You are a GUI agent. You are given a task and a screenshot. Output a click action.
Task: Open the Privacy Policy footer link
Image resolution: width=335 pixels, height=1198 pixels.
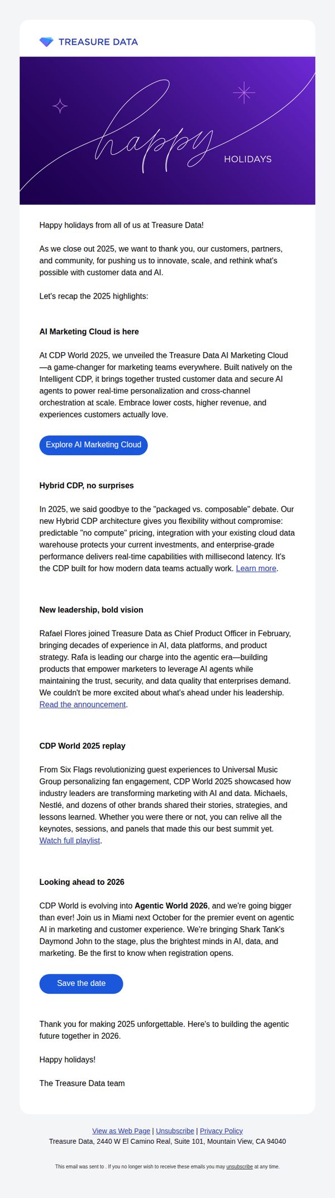221,1131
